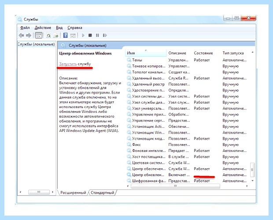The width and height of the screenshot is (273, 220).
Task: Click the gear icon beside Факс
Action: [129, 144]
